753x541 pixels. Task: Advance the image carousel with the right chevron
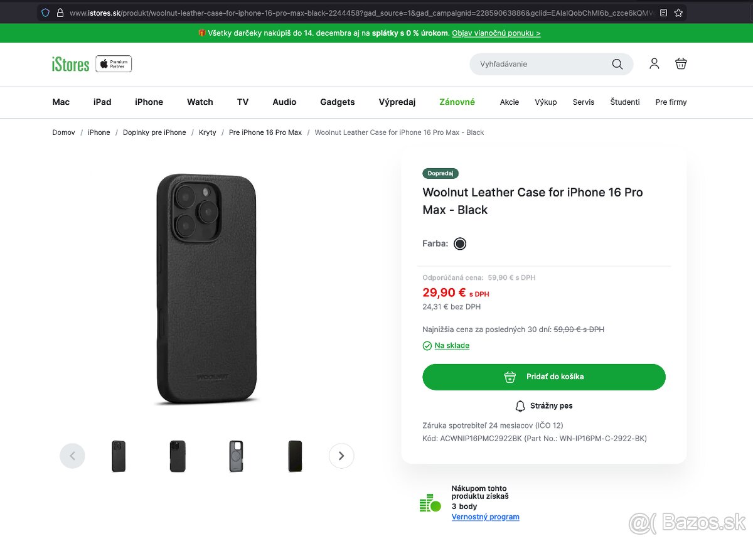pos(341,456)
